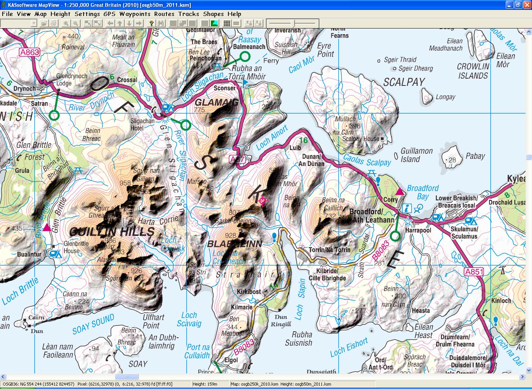Screen dimensions: 532x389
Task: Click the Open map file toolbar icon
Action: [44, 24]
